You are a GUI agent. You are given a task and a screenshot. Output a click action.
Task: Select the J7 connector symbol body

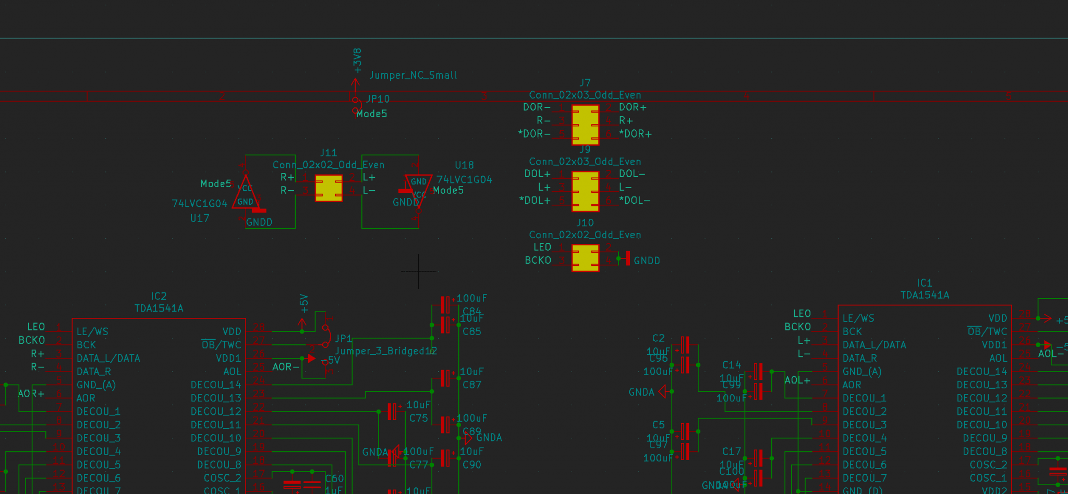pyautogui.click(x=585, y=125)
